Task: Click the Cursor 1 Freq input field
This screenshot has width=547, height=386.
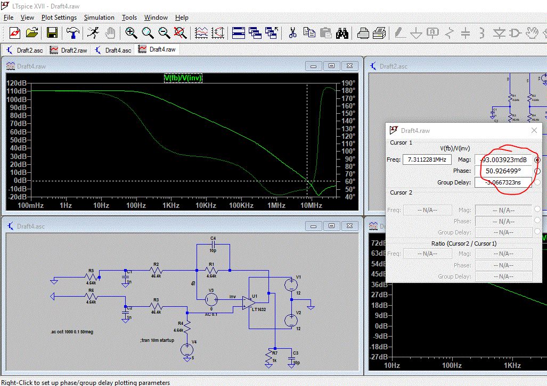Action: pos(427,160)
